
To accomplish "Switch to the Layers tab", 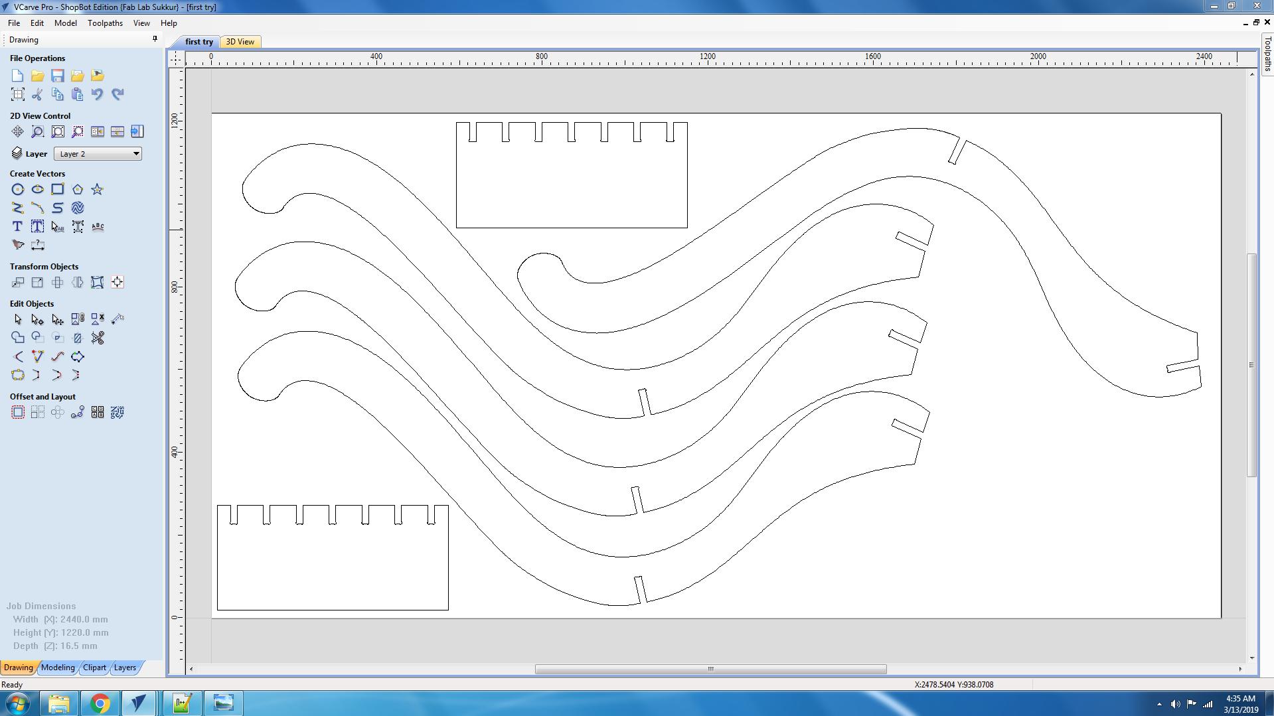I will [125, 668].
